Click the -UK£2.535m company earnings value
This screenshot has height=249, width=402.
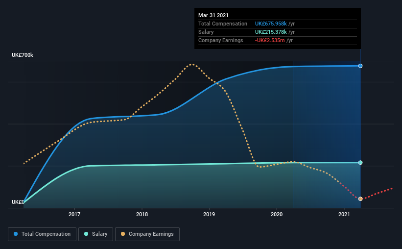click(x=270, y=40)
